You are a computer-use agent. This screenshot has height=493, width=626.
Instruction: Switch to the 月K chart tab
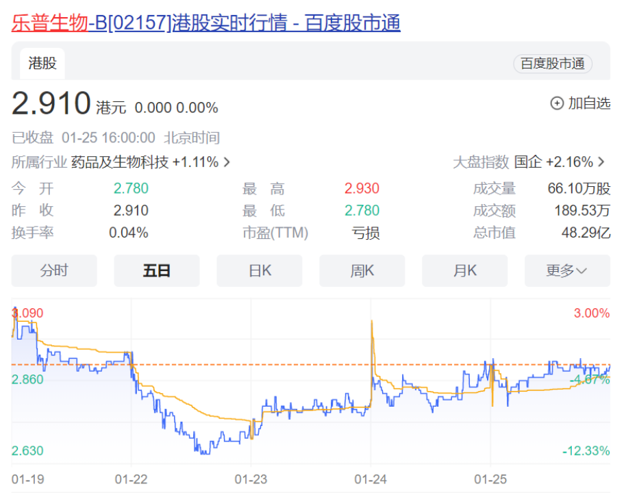[x=465, y=270]
